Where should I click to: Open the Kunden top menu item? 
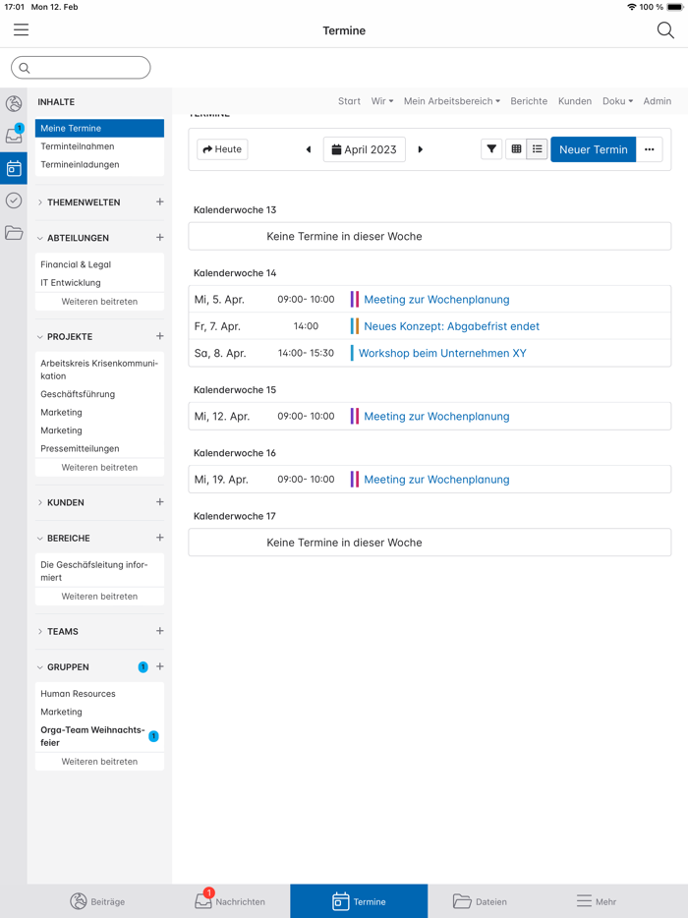pos(574,101)
